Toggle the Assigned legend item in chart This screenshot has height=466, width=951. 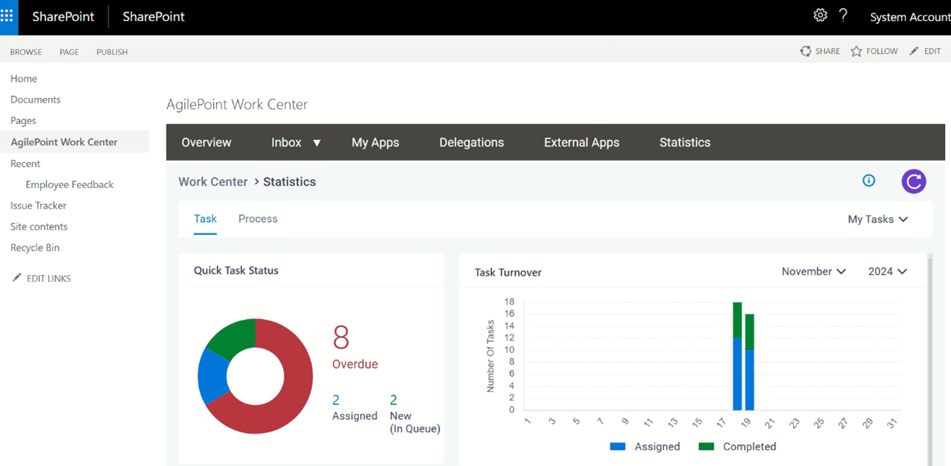point(645,447)
